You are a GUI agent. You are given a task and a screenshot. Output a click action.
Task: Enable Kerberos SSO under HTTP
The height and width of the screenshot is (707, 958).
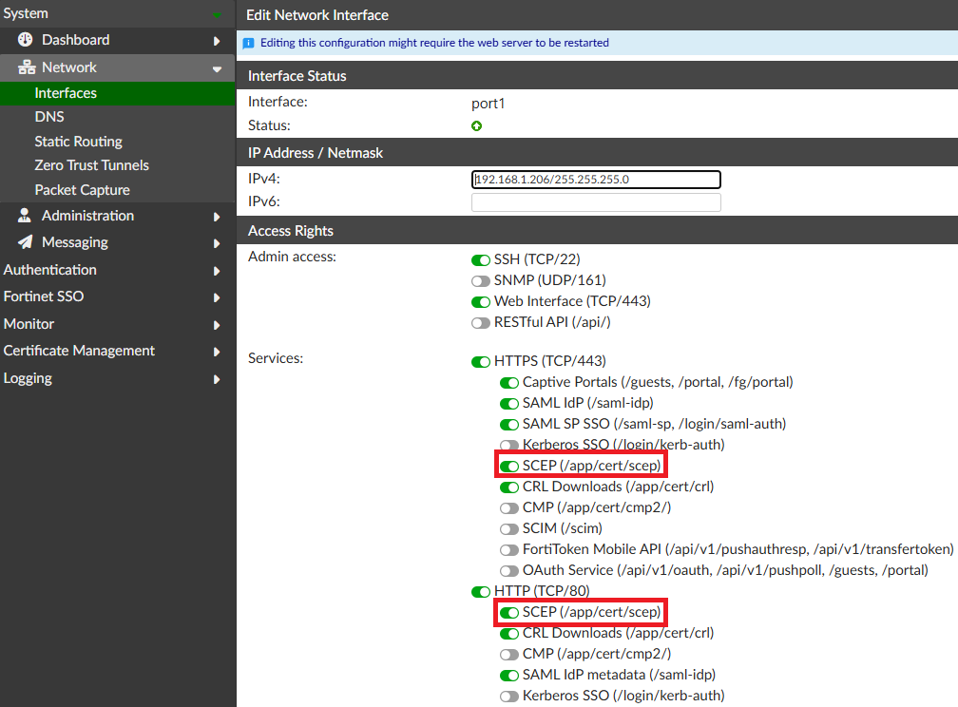[509, 696]
